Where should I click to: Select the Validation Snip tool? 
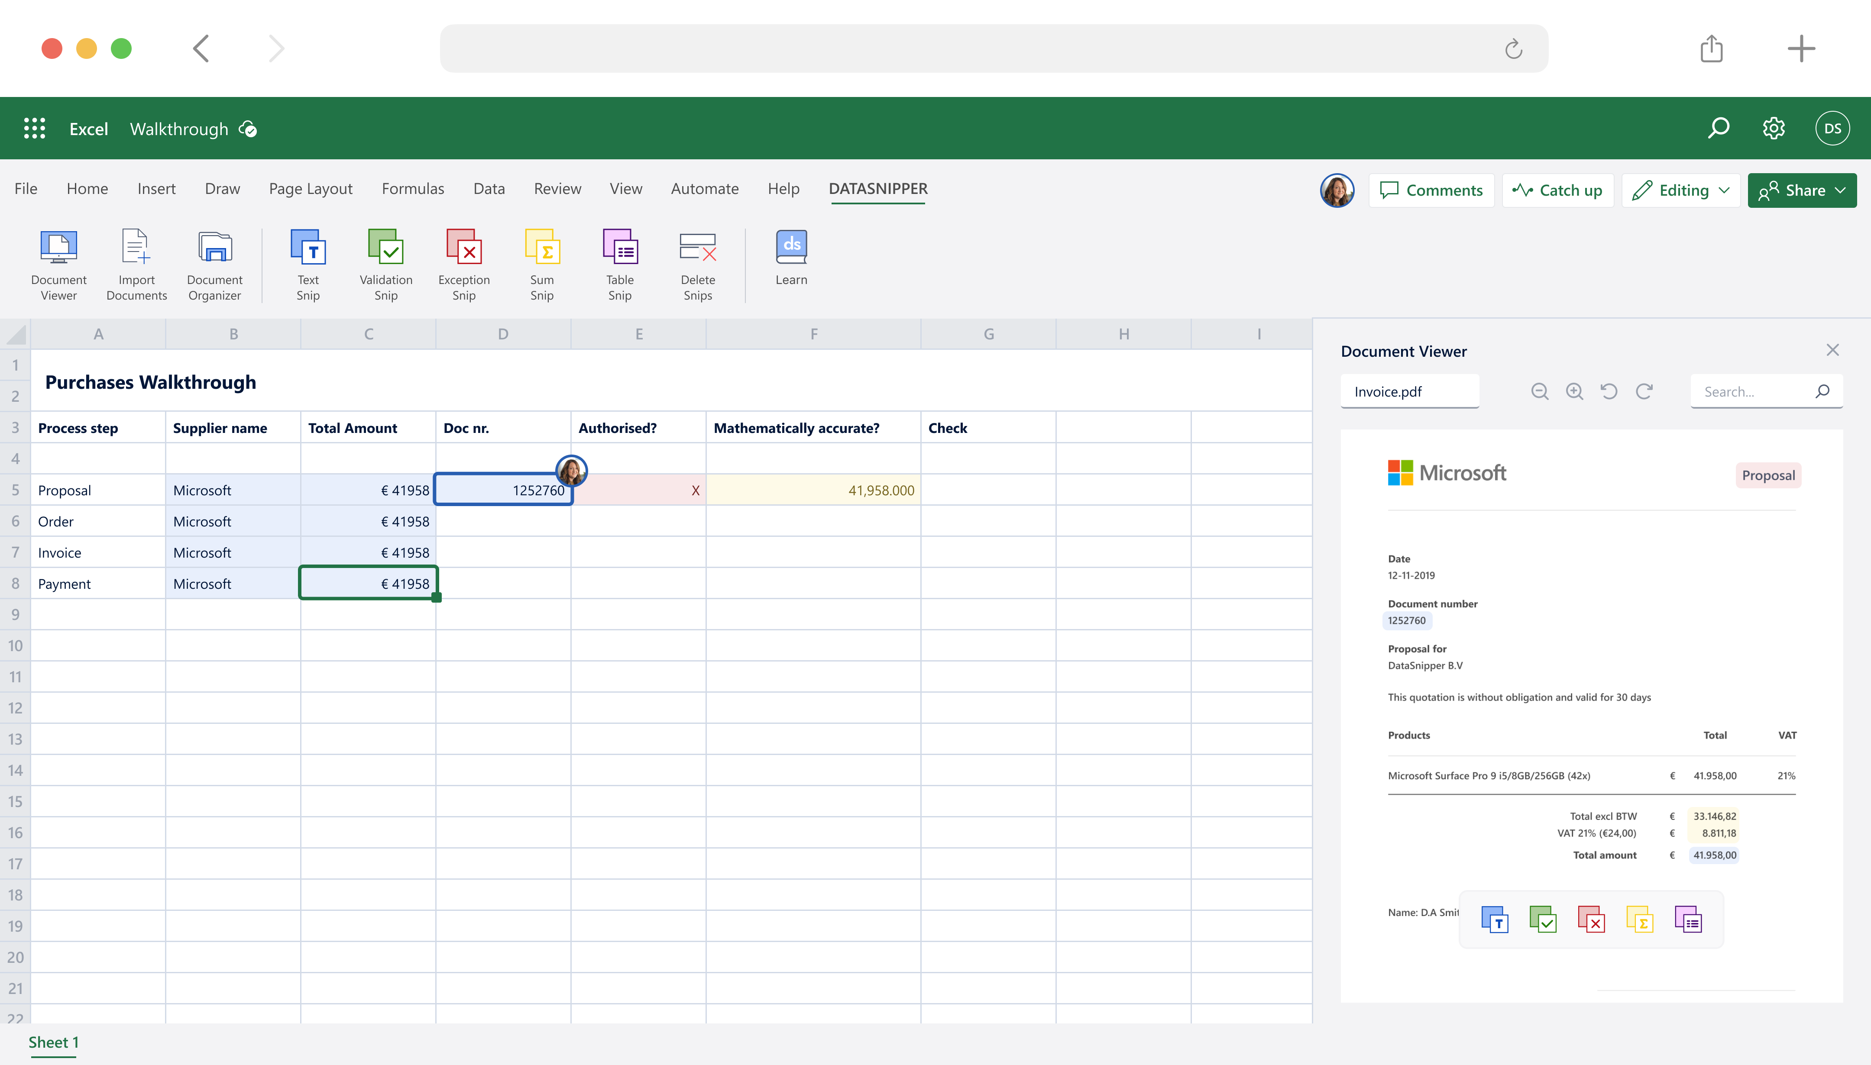pyautogui.click(x=385, y=264)
